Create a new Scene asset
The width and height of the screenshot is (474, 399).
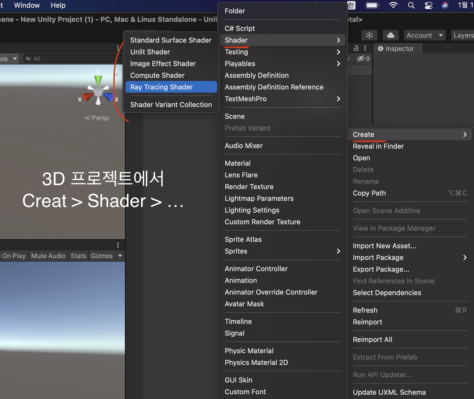tap(283, 116)
